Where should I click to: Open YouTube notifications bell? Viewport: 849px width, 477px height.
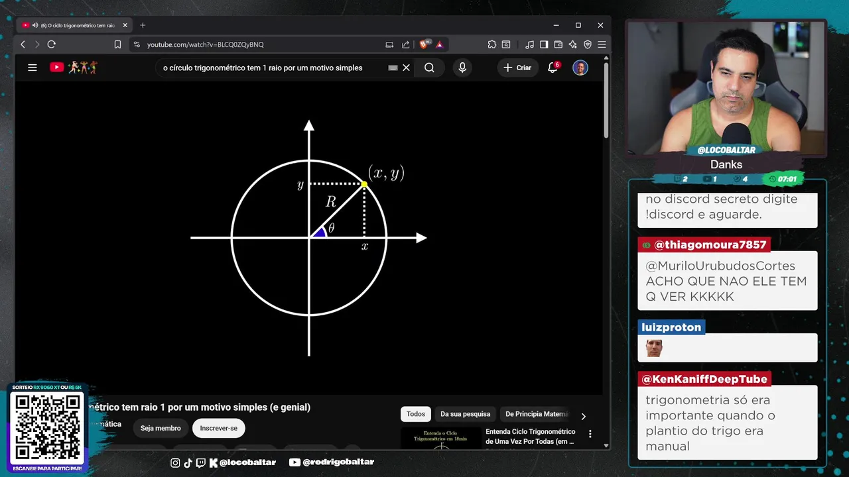pos(553,68)
